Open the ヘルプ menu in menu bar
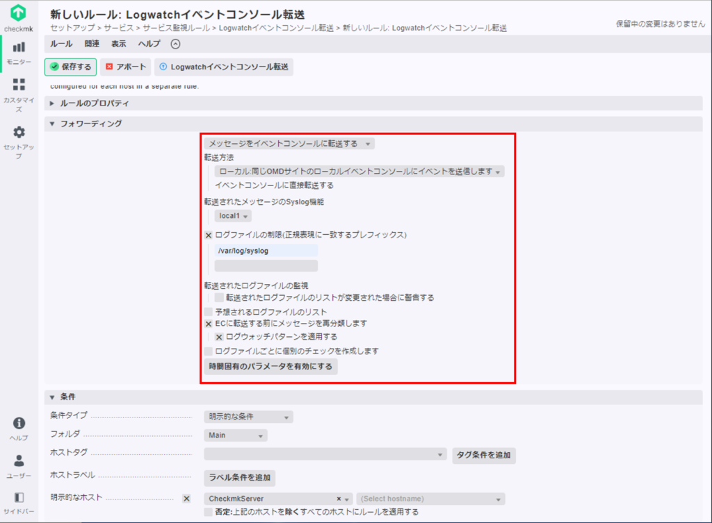The image size is (712, 523). click(149, 44)
